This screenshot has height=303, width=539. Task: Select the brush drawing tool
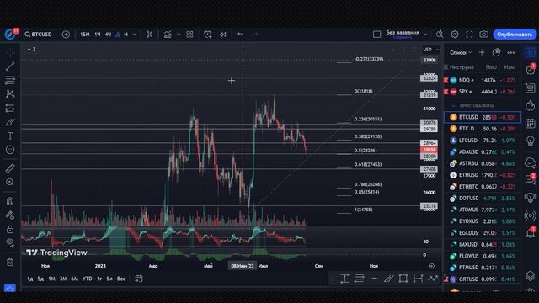pos(10,122)
